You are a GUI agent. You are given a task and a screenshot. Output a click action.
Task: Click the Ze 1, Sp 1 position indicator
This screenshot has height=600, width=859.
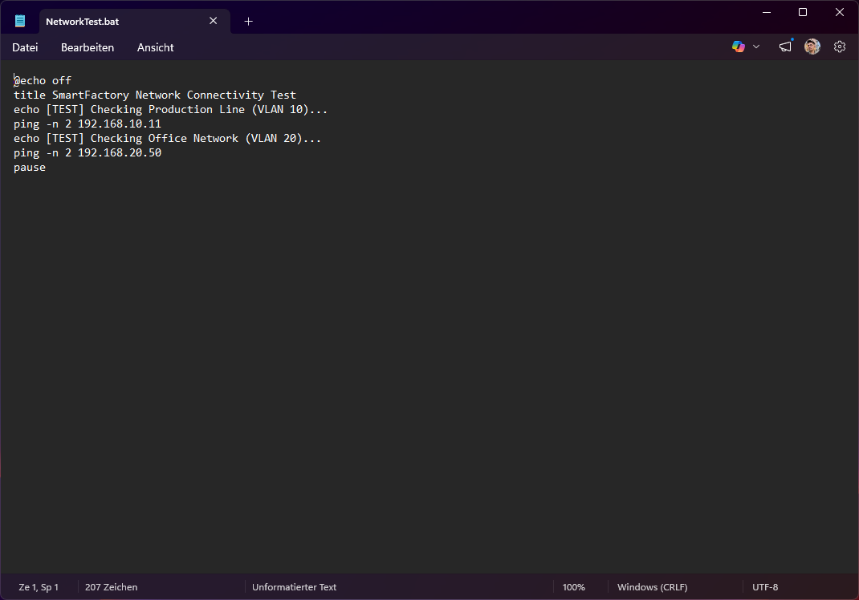point(39,587)
